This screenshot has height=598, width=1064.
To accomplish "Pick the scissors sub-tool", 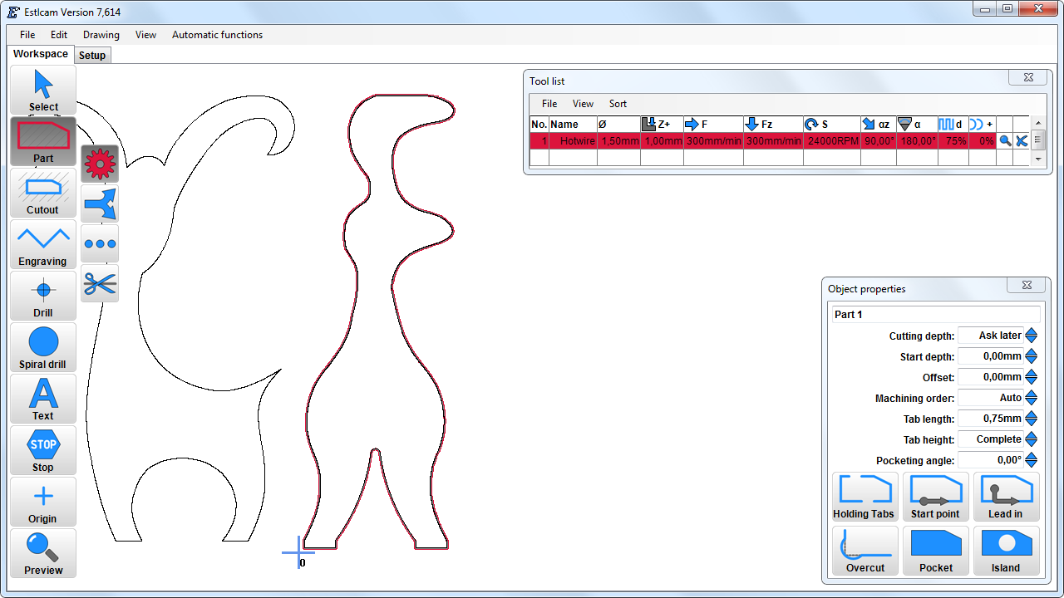I will [100, 283].
